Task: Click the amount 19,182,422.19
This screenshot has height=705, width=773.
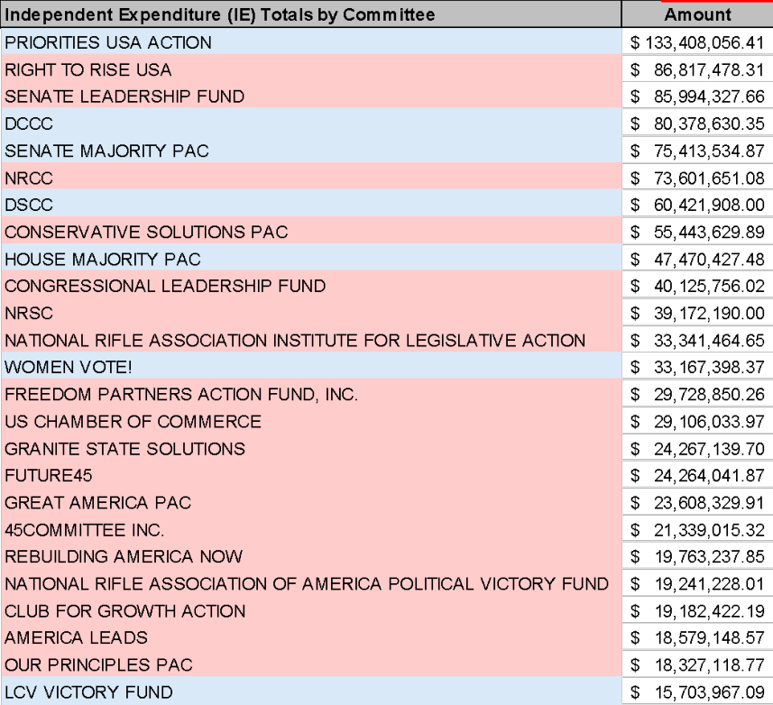Action: point(697,611)
